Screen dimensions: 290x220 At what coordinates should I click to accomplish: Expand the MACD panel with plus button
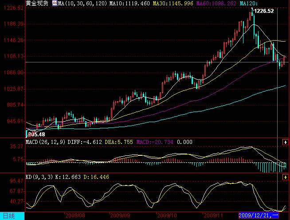coord(285,142)
